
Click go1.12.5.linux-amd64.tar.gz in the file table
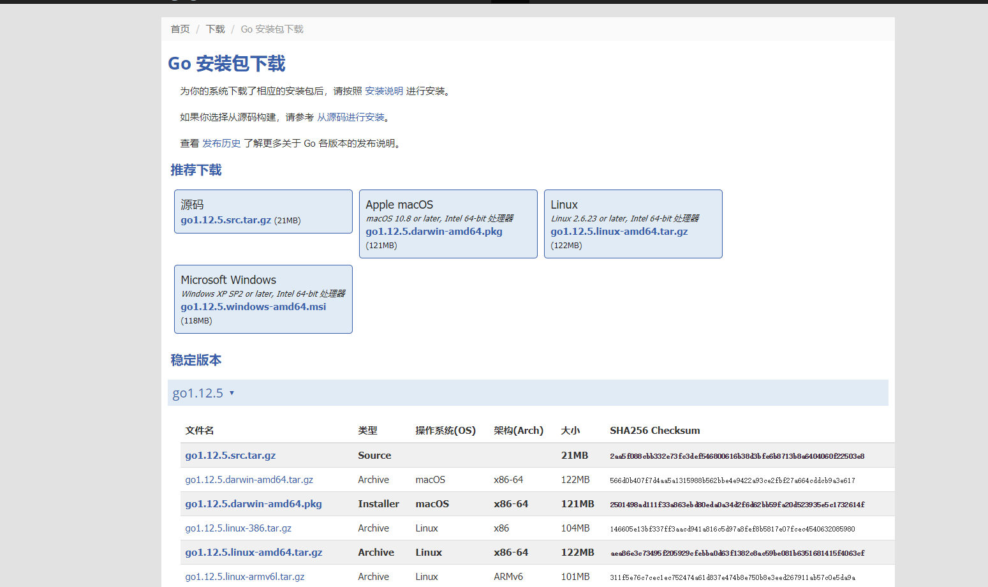pos(253,553)
